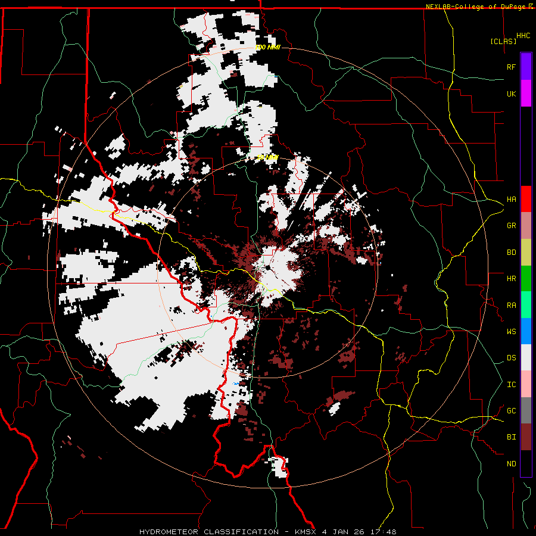Click the UK legend label
The image size is (536, 536).
pyautogui.click(x=511, y=94)
